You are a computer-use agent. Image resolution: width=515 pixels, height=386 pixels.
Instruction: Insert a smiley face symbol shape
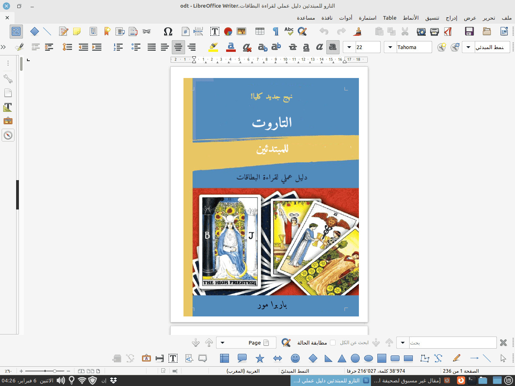click(295, 358)
